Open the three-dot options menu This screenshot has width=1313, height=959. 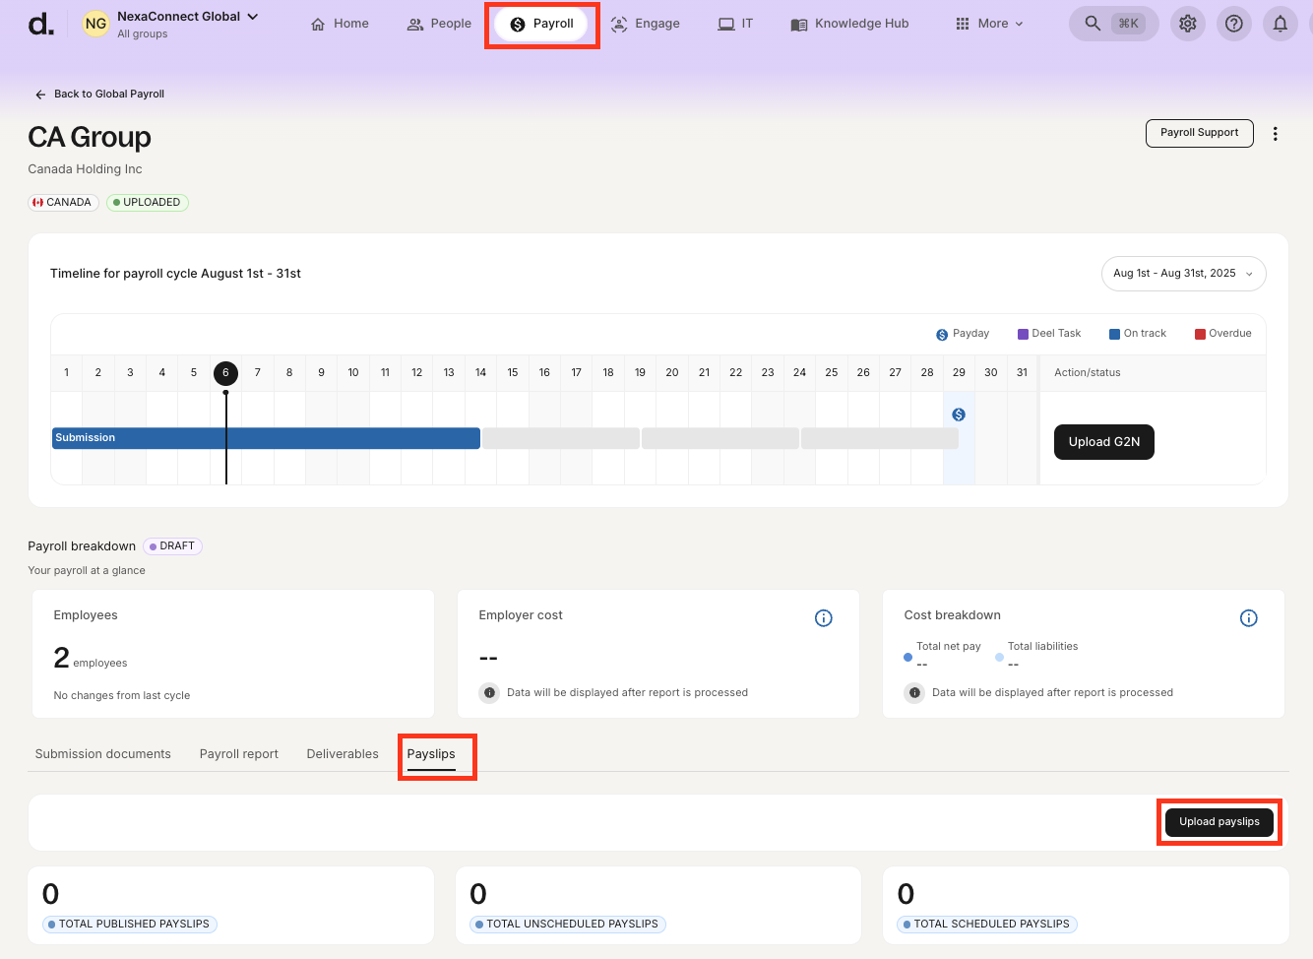coord(1275,134)
